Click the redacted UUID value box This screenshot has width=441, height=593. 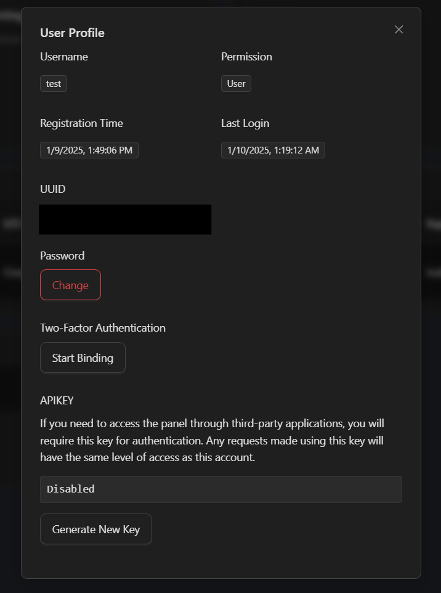click(125, 219)
